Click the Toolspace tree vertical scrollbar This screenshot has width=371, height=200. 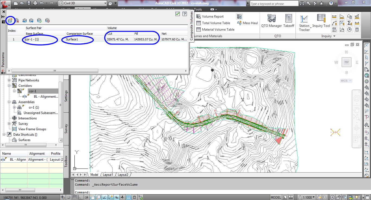click(61, 108)
